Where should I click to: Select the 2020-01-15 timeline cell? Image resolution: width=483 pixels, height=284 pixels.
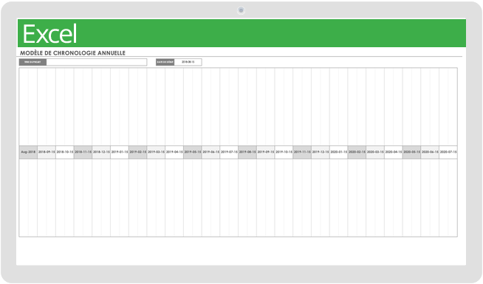339,152
